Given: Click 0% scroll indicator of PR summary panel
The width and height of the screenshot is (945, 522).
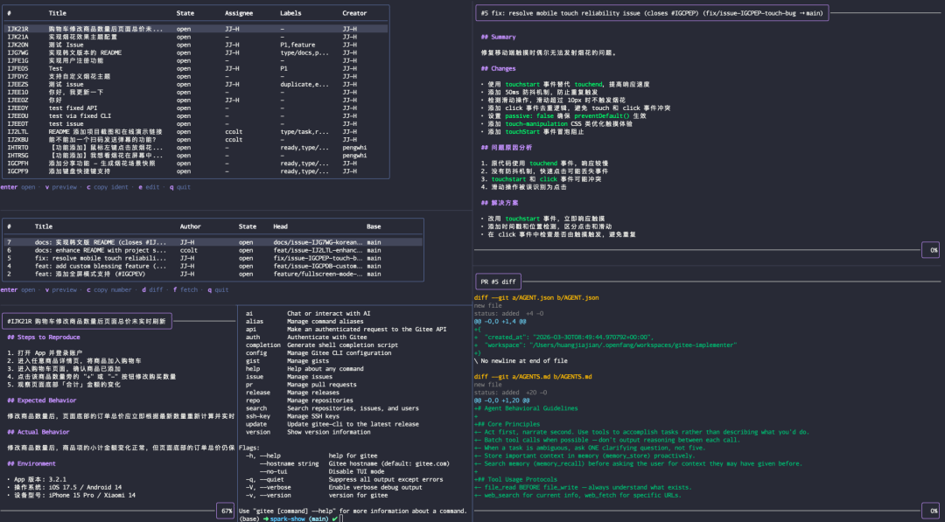Looking at the screenshot, I should click(x=931, y=250).
